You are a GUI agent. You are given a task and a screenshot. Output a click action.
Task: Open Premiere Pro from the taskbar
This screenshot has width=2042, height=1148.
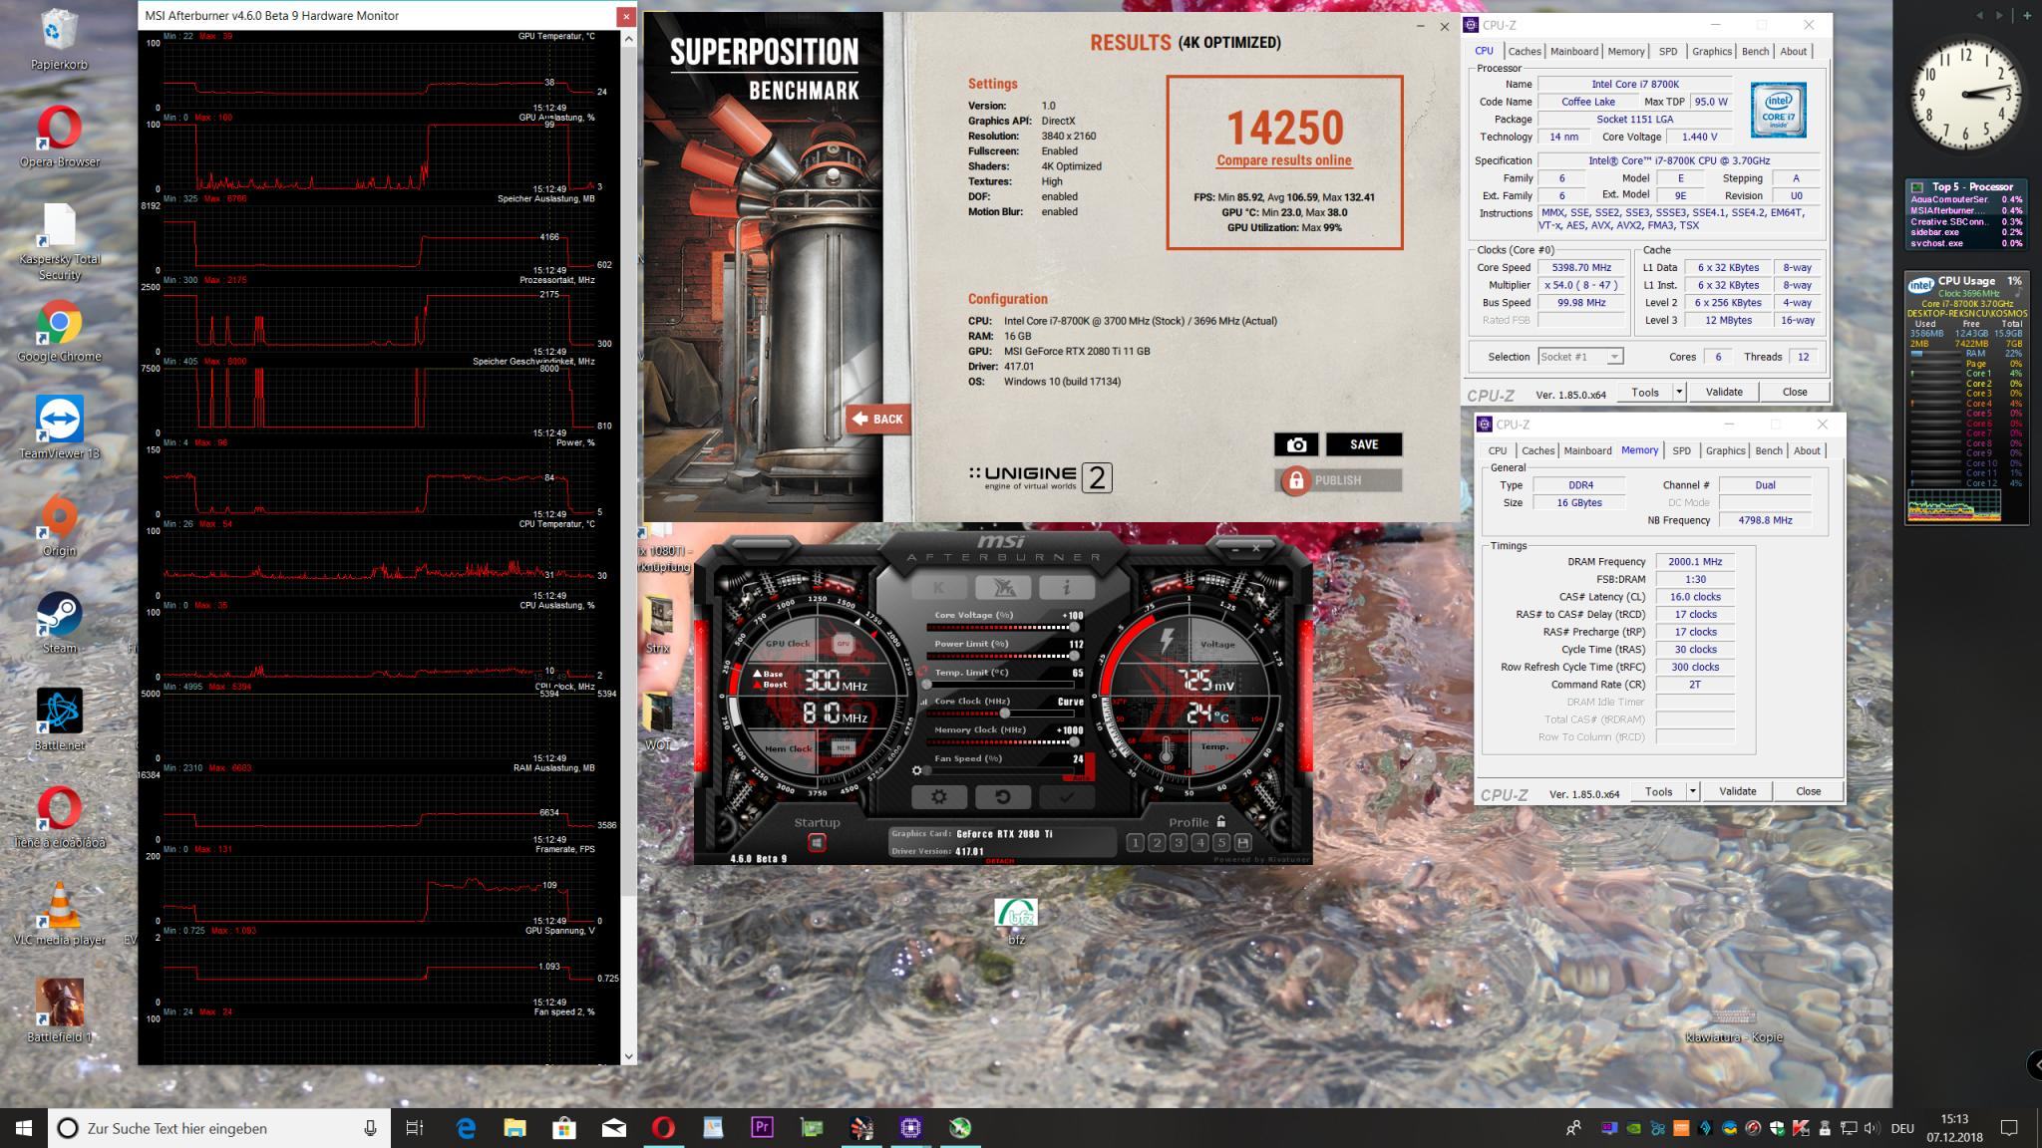tap(762, 1128)
